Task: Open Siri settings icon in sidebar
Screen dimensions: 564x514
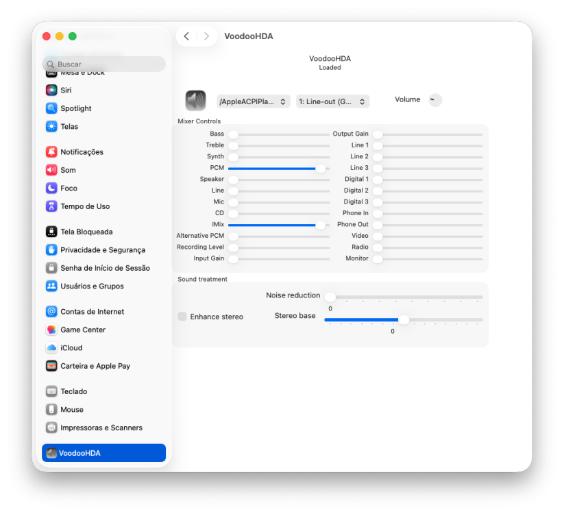Action: coord(51,90)
